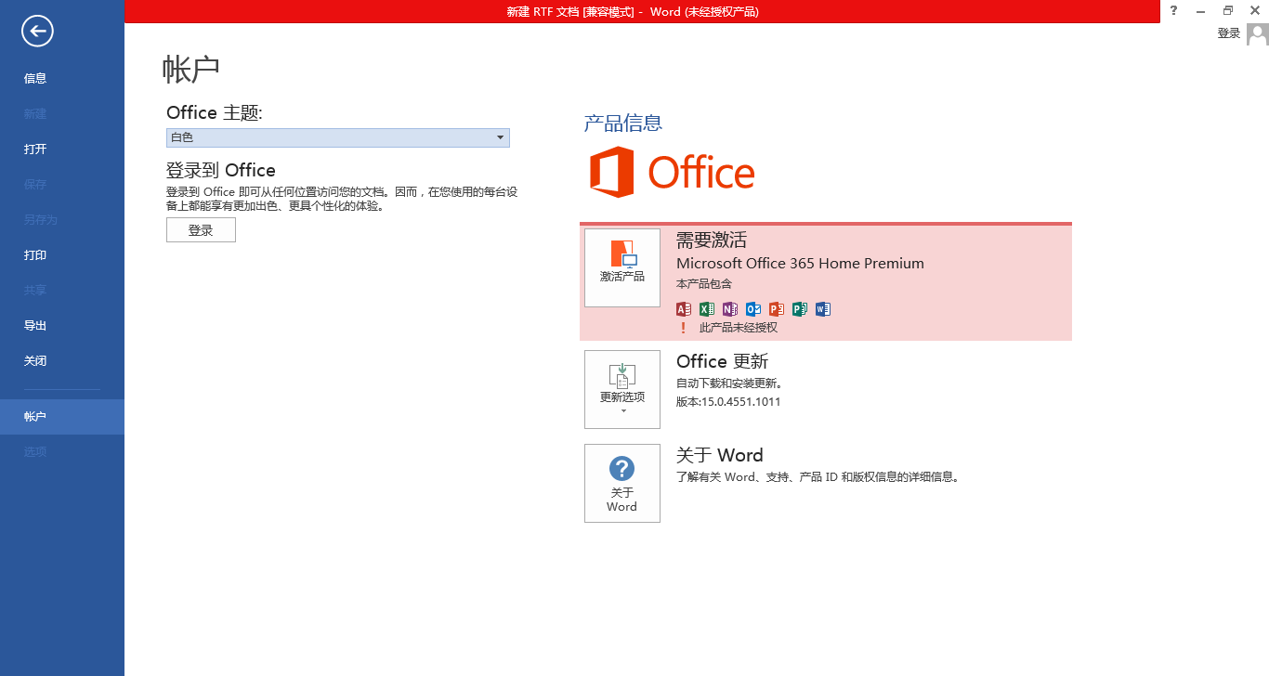The image size is (1269, 676).
Task: Select 打开 in the backstage sidebar
Action: tap(35, 149)
